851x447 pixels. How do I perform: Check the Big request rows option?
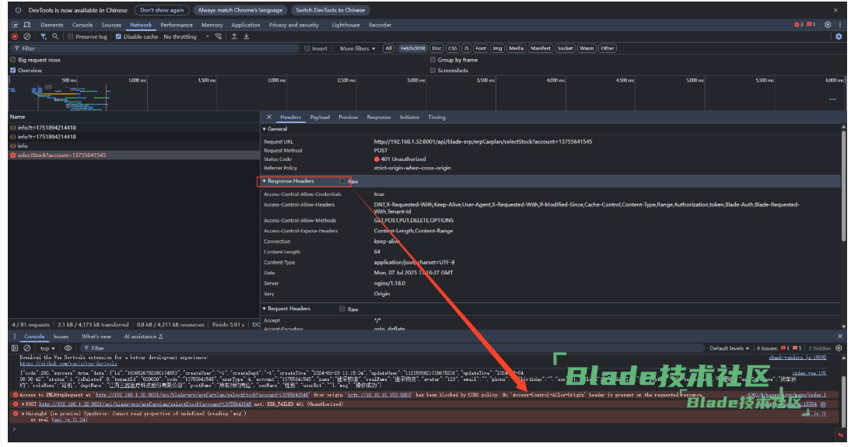tap(13, 60)
